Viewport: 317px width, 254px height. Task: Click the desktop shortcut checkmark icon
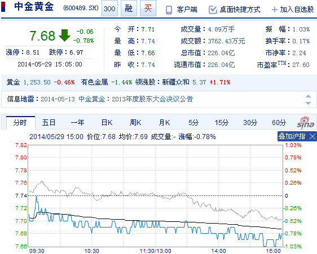click(213, 10)
